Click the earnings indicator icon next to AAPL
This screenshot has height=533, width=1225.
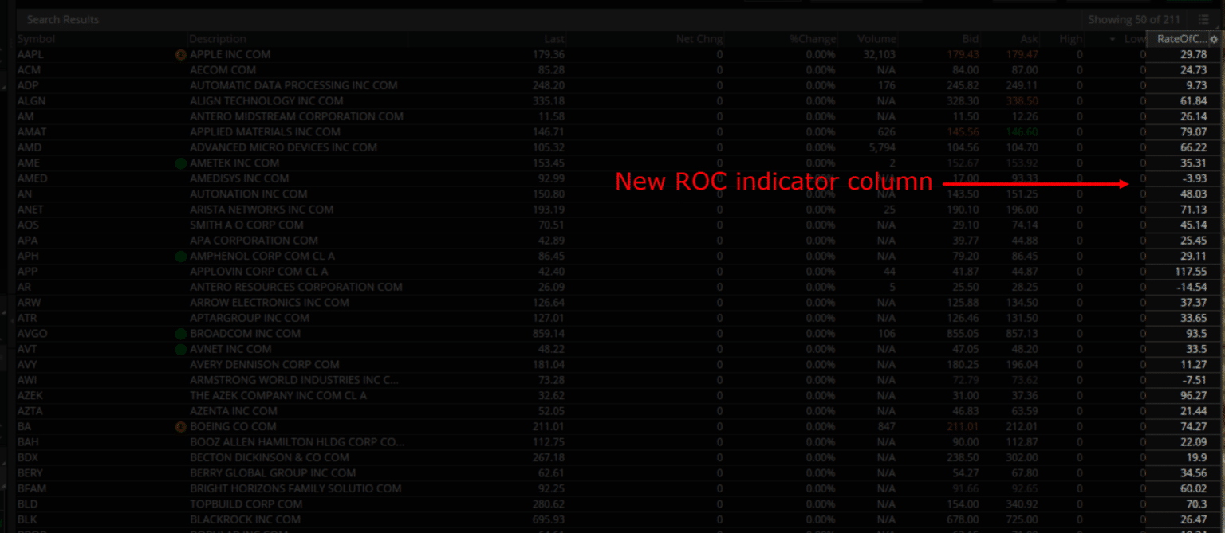[x=180, y=54]
